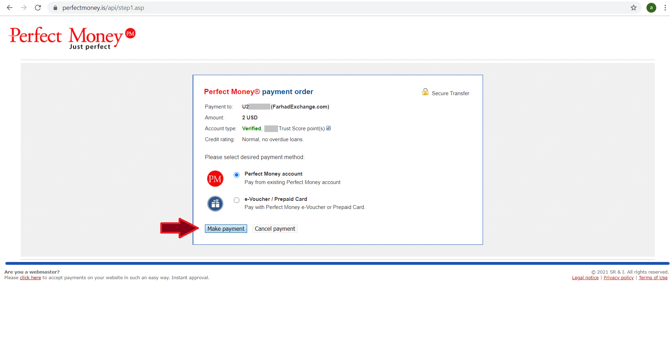Click the '2 USD' amount value
The image size is (670, 341).
[x=250, y=118]
